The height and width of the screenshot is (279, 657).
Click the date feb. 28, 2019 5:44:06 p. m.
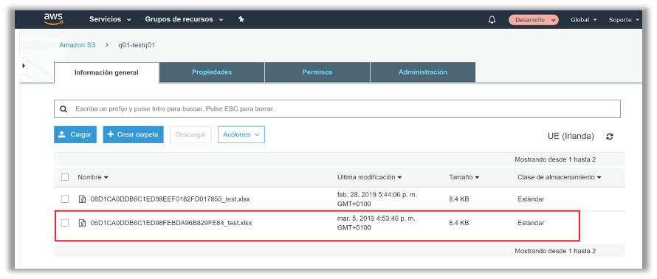(377, 195)
